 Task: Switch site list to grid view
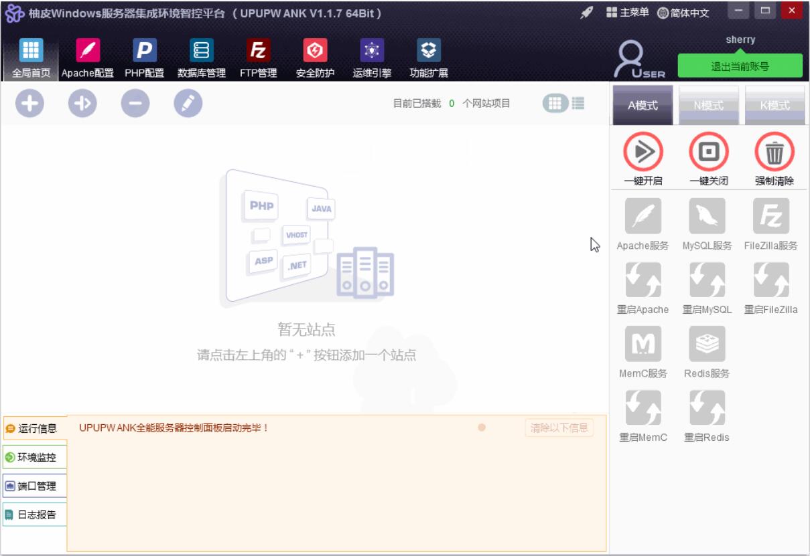pos(555,103)
